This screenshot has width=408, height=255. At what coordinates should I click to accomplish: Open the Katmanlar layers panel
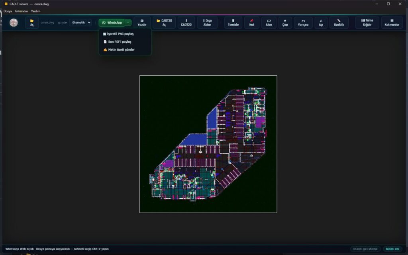click(392, 23)
